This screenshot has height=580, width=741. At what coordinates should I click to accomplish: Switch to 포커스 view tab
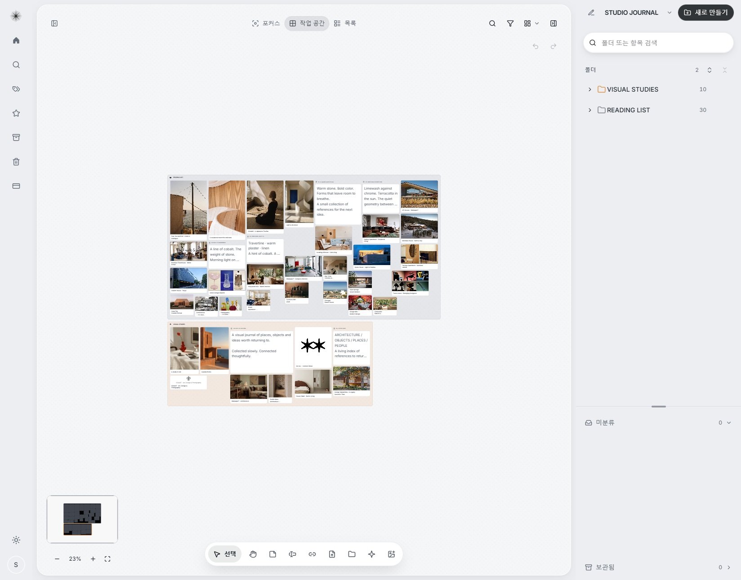[266, 23]
